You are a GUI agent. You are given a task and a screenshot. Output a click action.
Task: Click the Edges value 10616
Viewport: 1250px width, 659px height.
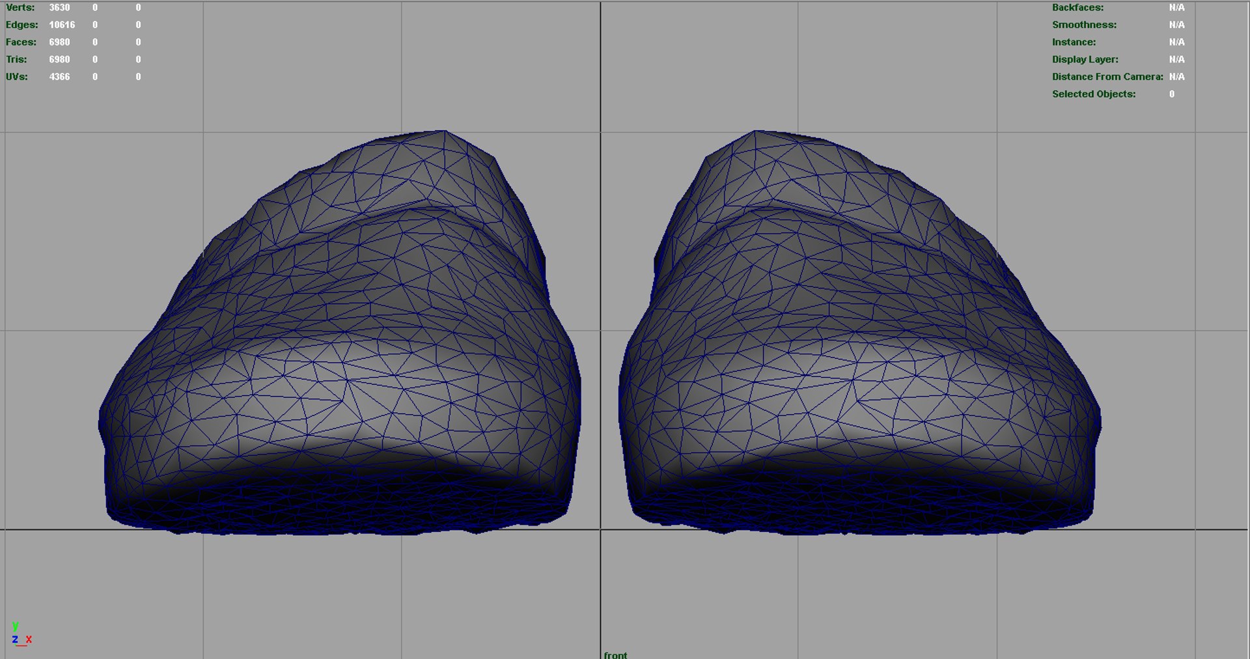tap(62, 25)
